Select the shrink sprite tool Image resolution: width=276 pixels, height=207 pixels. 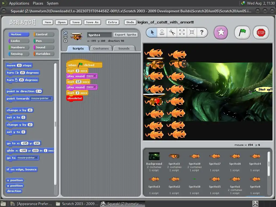[192, 32]
